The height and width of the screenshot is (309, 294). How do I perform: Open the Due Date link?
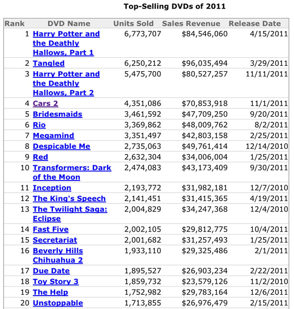51,271
